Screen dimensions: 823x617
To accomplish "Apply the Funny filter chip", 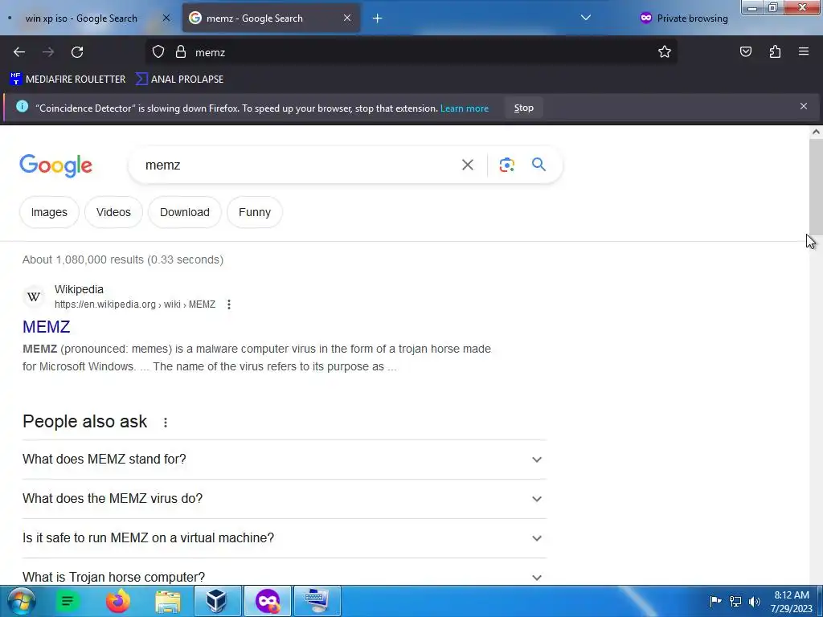I will click(255, 212).
